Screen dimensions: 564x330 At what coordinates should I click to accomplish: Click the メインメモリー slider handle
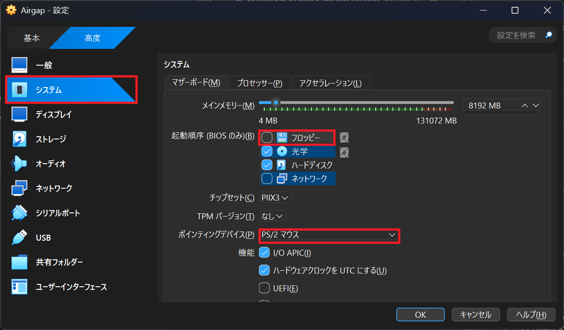pos(275,103)
